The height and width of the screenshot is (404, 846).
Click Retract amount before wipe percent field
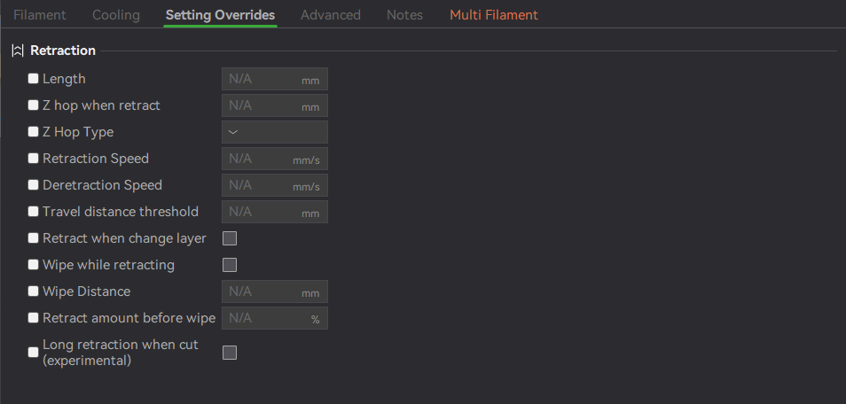tap(275, 318)
